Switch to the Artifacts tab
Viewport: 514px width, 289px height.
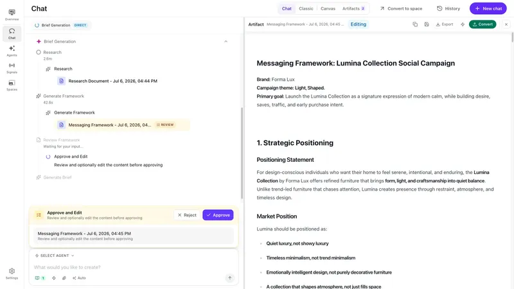(x=353, y=8)
